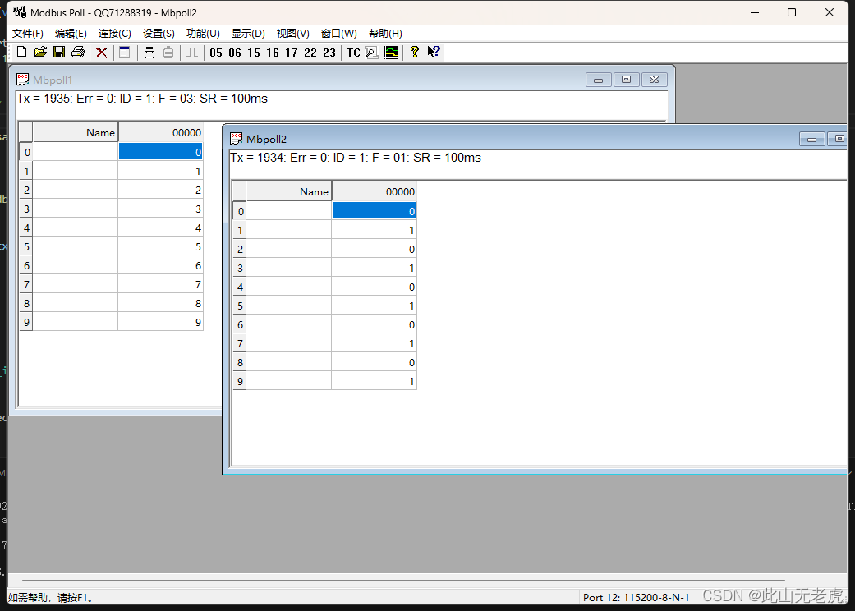Open the 功能(U) function menu

203,33
